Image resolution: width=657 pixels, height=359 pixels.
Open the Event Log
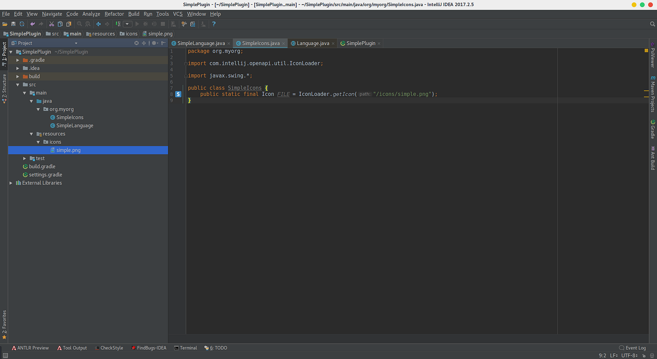pos(633,348)
